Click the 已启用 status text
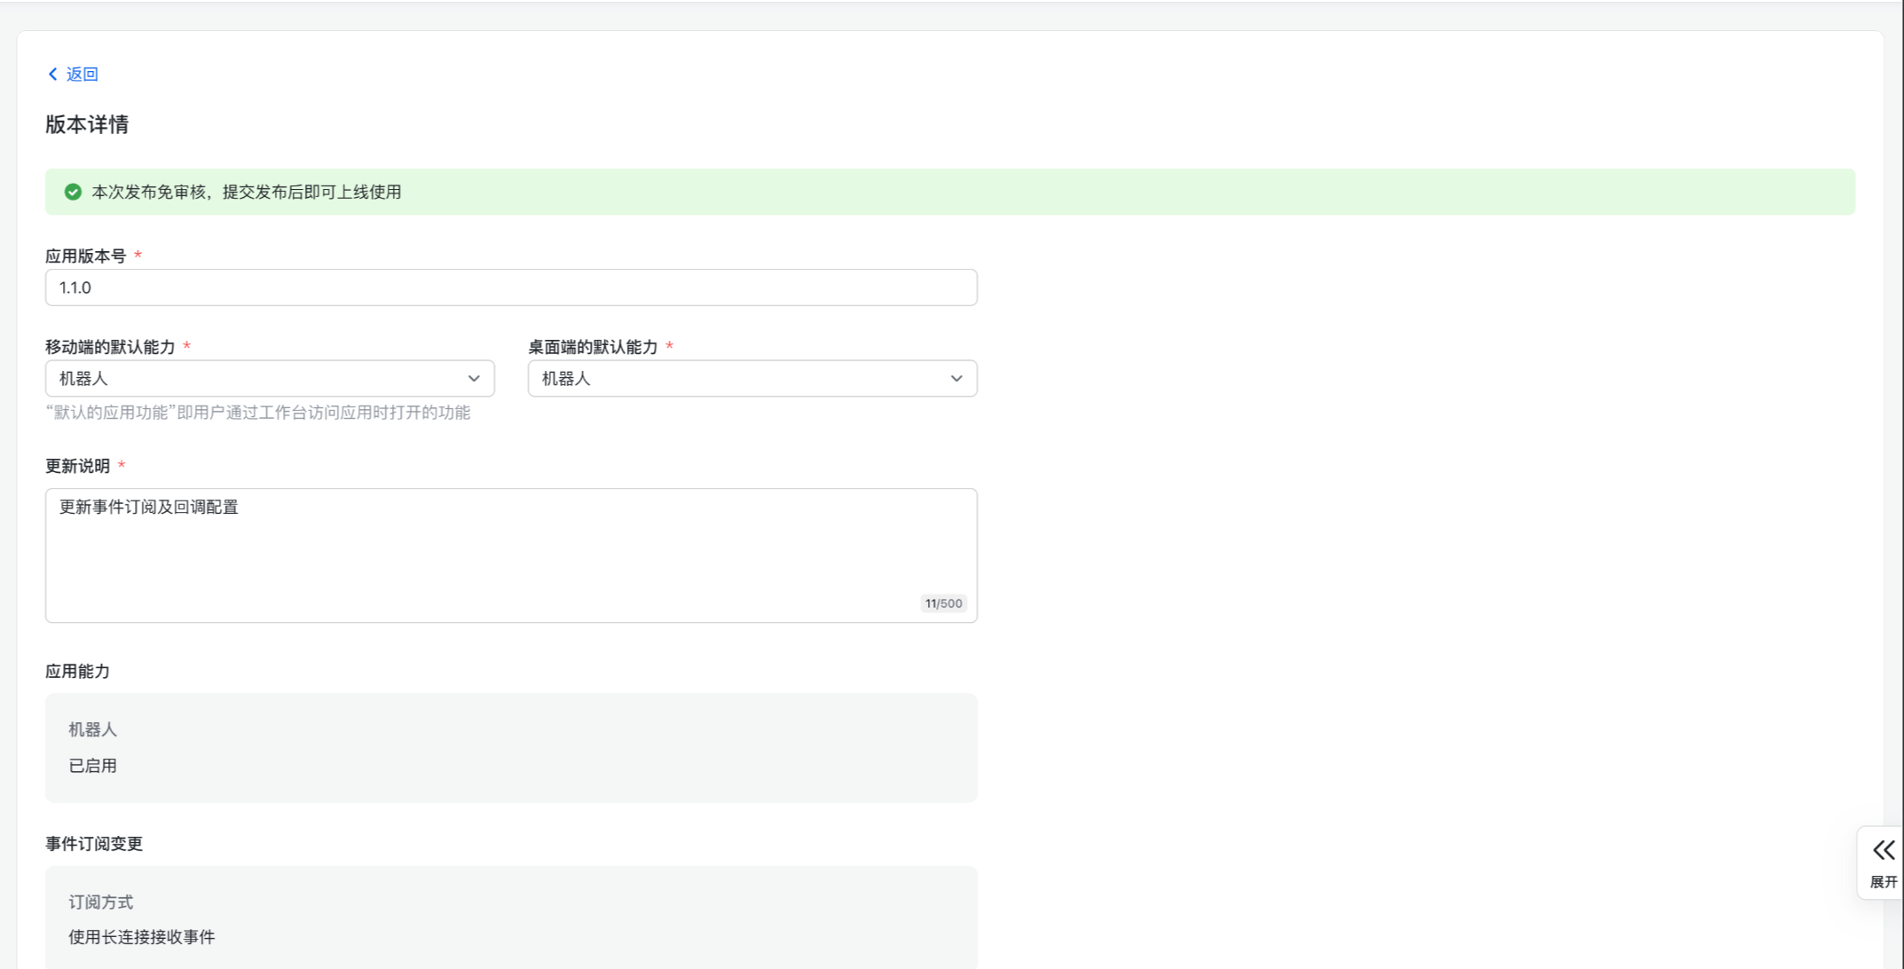This screenshot has height=969, width=1904. (x=92, y=766)
